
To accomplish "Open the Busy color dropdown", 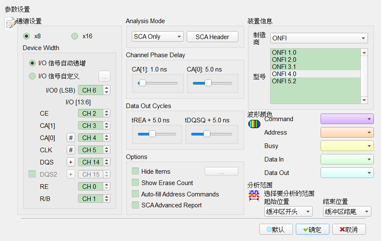I will (x=347, y=146).
